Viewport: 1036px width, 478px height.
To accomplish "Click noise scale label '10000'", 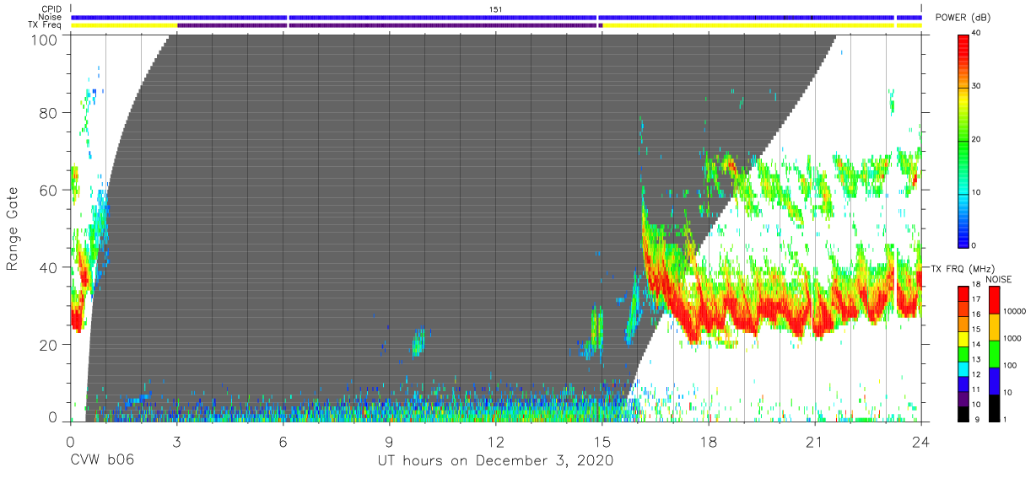I will coord(1015,310).
